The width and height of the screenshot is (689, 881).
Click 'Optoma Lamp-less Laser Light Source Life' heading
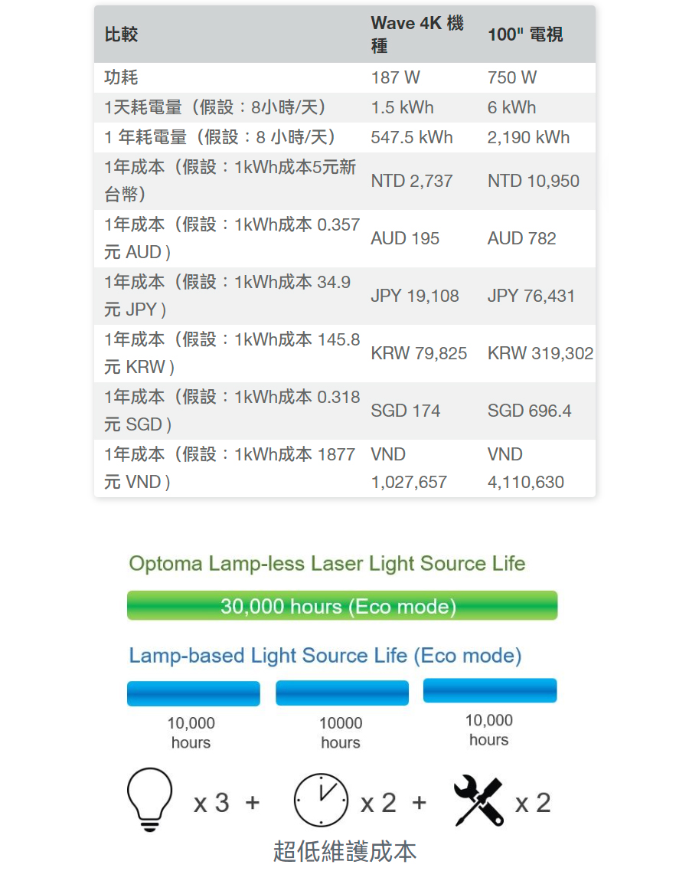point(328,564)
